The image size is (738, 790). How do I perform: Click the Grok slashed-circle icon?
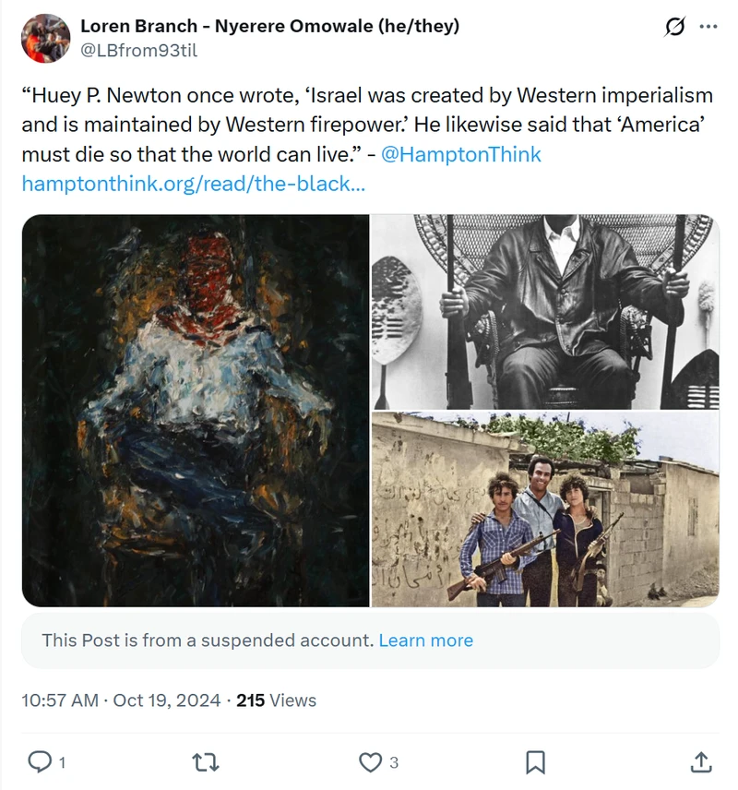point(674,26)
